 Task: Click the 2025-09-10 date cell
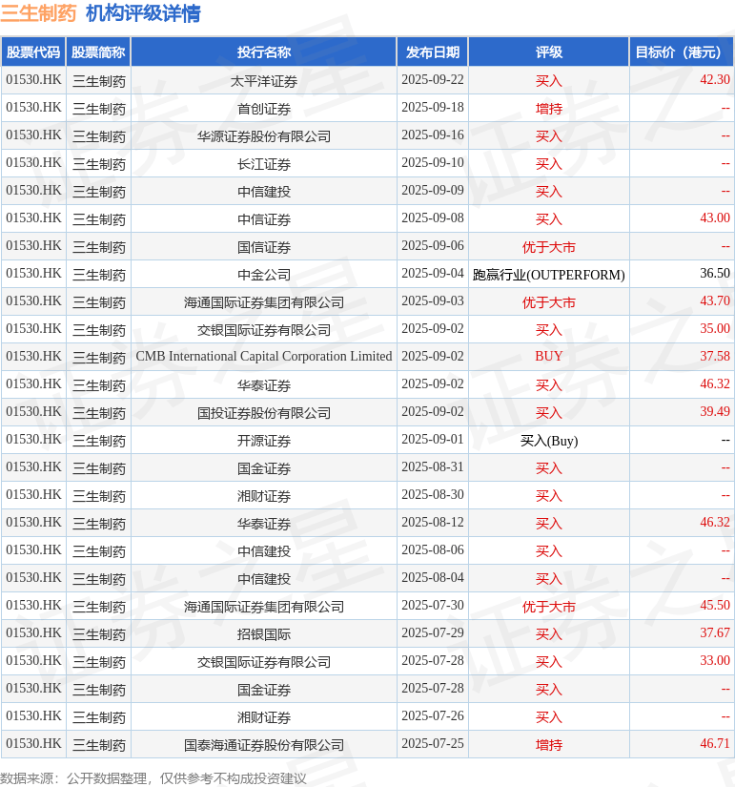coord(433,163)
